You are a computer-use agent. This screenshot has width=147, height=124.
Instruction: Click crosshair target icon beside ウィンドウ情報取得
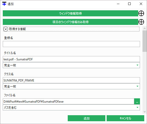click(141, 13)
